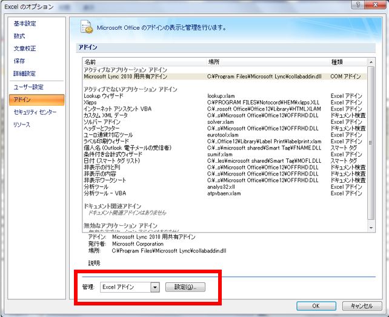Open the 保存 settings page
The width and height of the screenshot is (389, 317).
pyautogui.click(x=20, y=61)
